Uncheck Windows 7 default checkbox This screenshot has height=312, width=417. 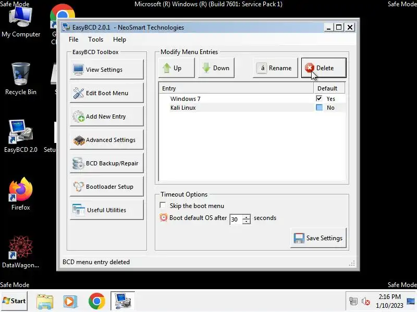(319, 98)
